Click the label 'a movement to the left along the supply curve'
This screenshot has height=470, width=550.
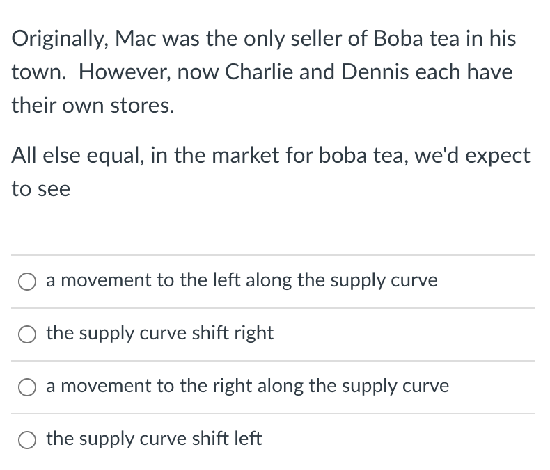coord(242,281)
